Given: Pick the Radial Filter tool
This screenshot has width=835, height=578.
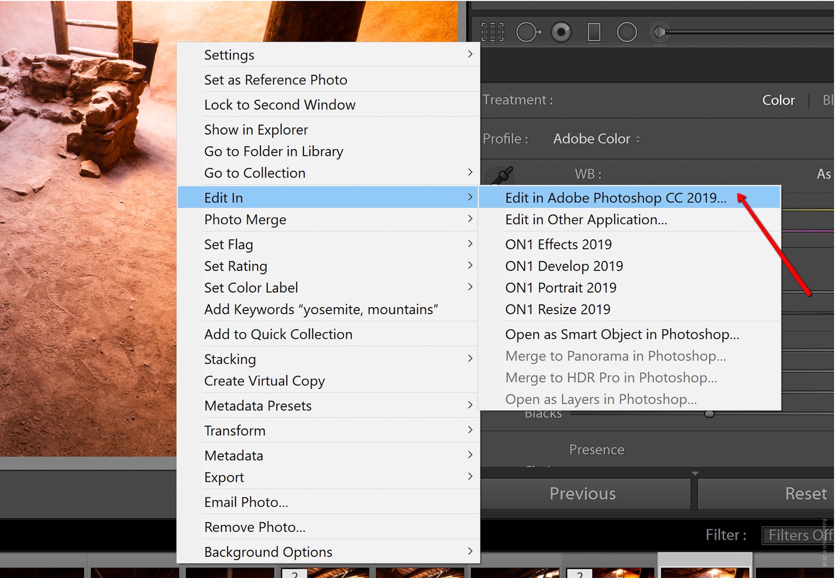Looking at the screenshot, I should (x=627, y=32).
